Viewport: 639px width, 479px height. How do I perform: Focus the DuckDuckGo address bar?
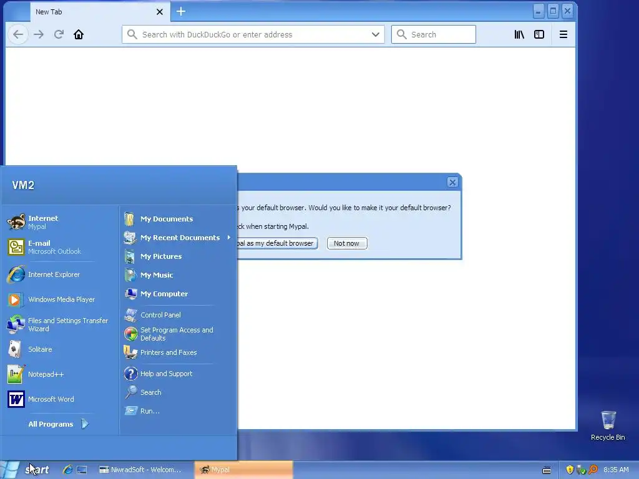(253, 35)
